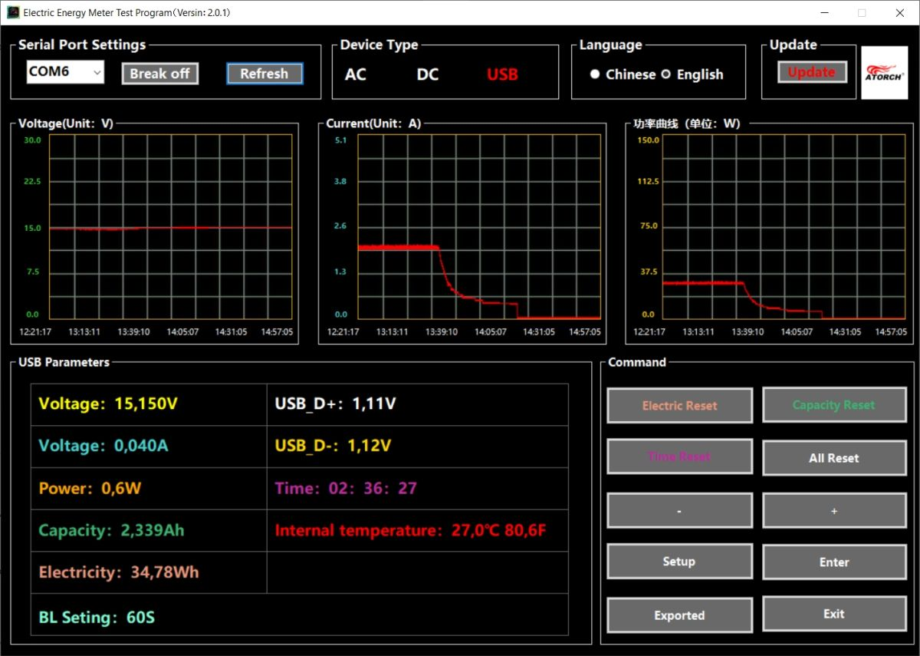Click the Capacity: 2,339Ah reading
The width and height of the screenshot is (920, 656).
[x=112, y=530]
